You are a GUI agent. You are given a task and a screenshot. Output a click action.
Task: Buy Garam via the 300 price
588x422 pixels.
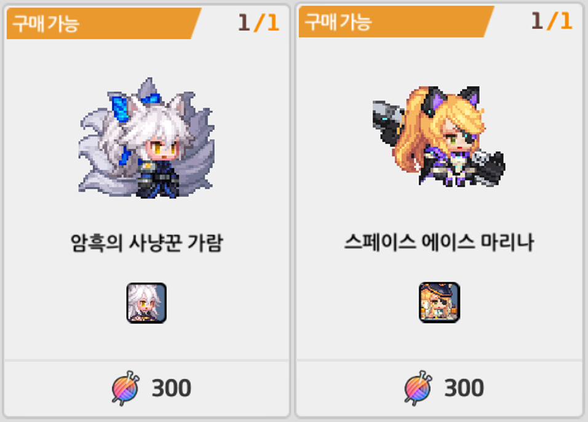click(x=172, y=388)
